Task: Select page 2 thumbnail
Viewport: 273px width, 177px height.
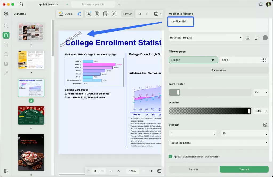Action: [x=31, y=60]
